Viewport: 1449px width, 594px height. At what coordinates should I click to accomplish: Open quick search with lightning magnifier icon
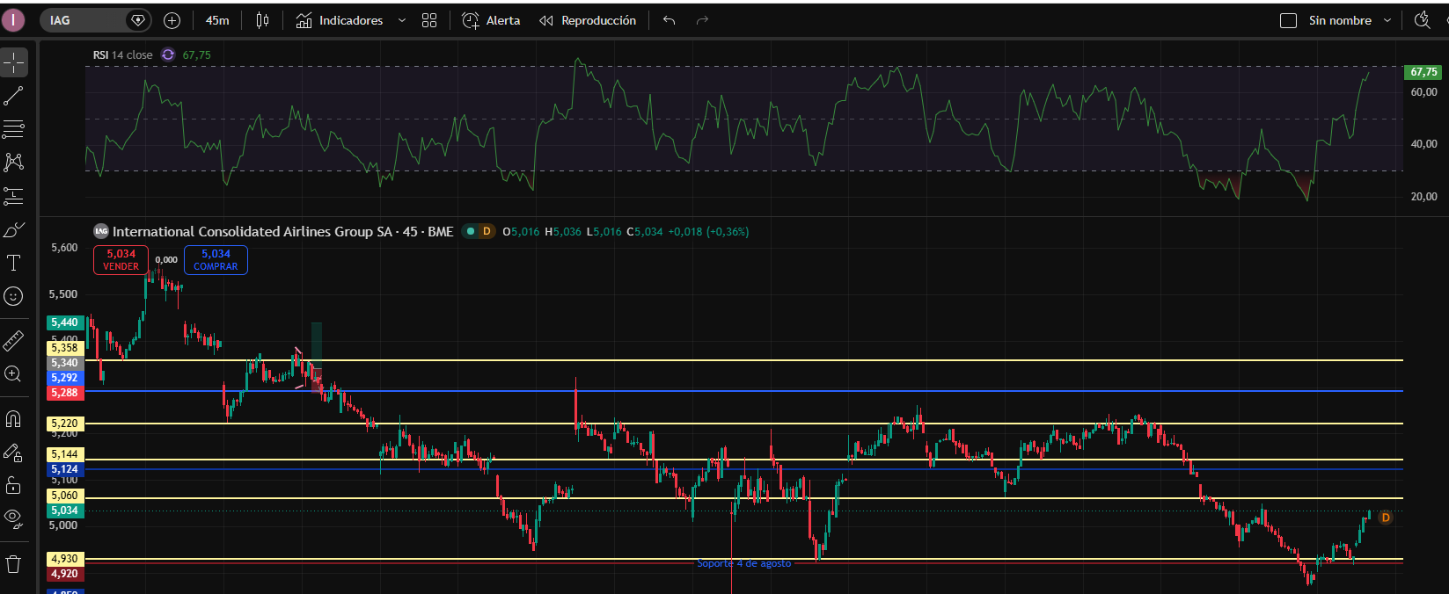tap(1423, 20)
